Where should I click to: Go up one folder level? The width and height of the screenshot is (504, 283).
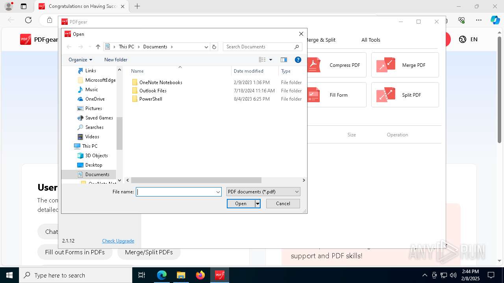pos(98,47)
